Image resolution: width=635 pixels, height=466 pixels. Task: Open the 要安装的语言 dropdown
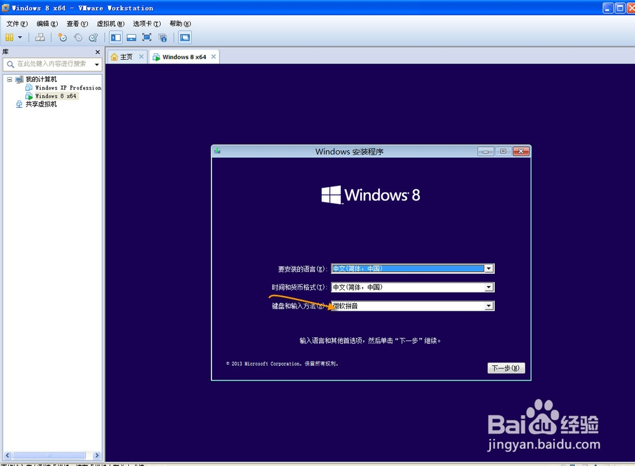[489, 269]
